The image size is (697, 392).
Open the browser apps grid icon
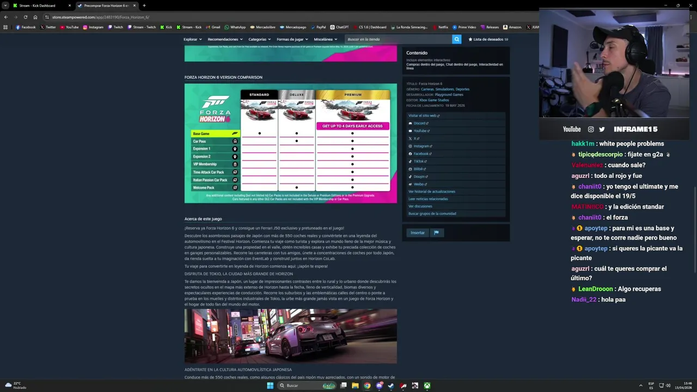click(x=5, y=27)
